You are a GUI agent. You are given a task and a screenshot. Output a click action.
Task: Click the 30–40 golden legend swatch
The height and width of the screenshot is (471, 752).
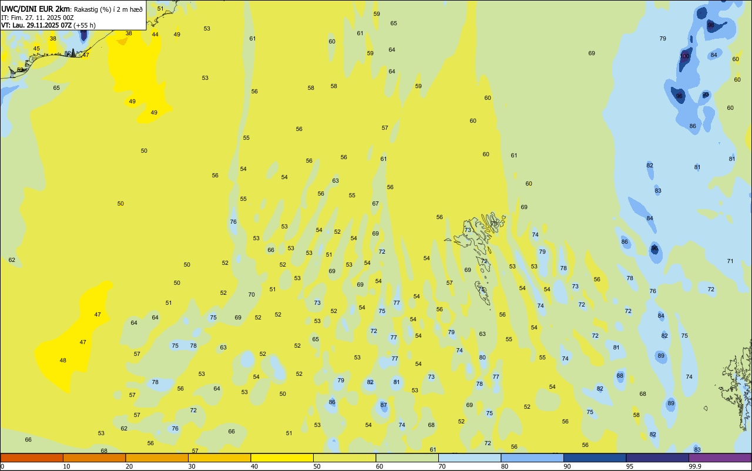click(219, 457)
